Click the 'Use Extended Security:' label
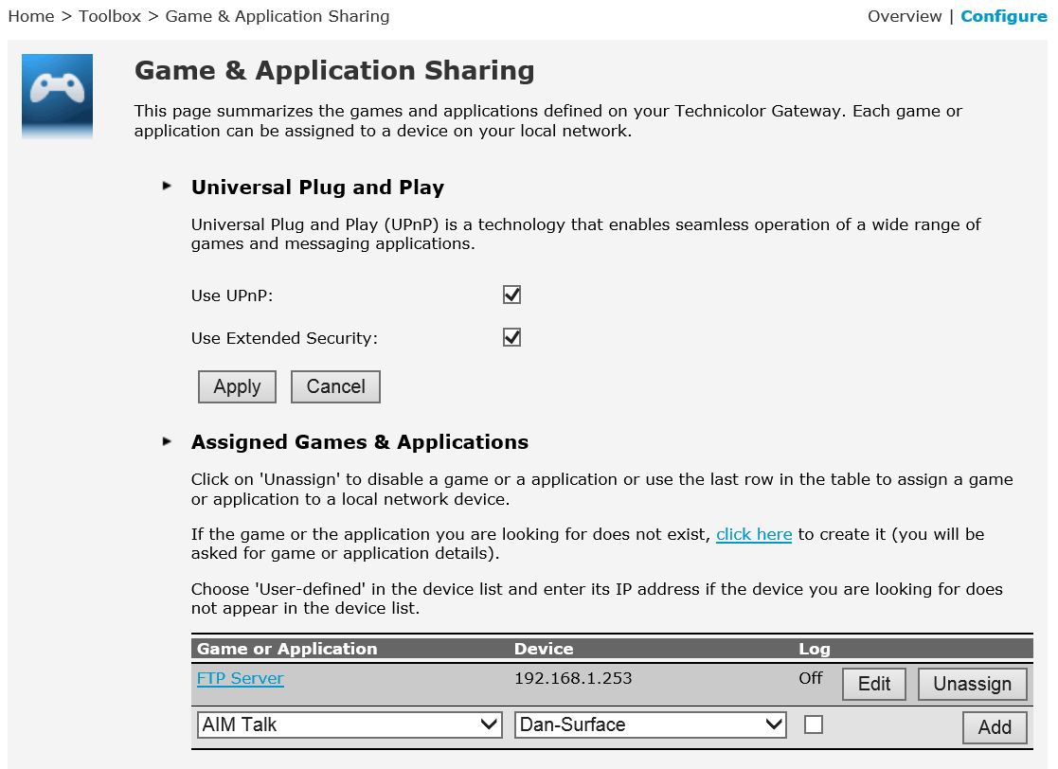 [284, 338]
